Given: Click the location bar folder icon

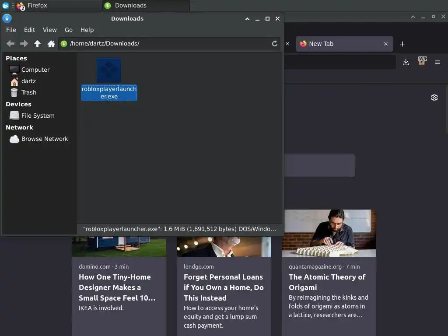Looking at the screenshot, I should coord(64,43).
